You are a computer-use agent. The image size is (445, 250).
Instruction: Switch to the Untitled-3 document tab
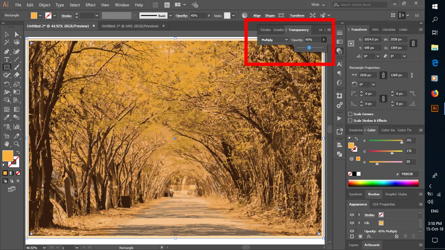coord(130,26)
